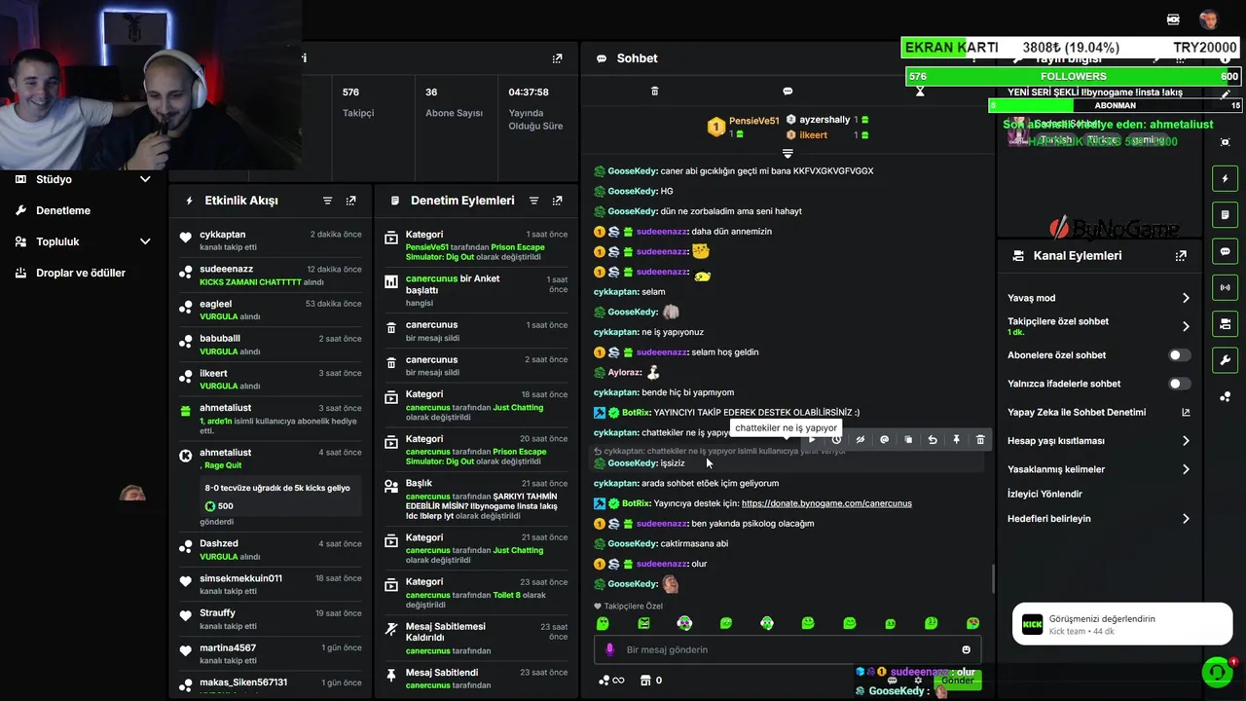Screen dimensions: 1246x701
Task: Click simsekmekkuin011 entry in Etkinlik Akışı
Action: tap(271, 584)
